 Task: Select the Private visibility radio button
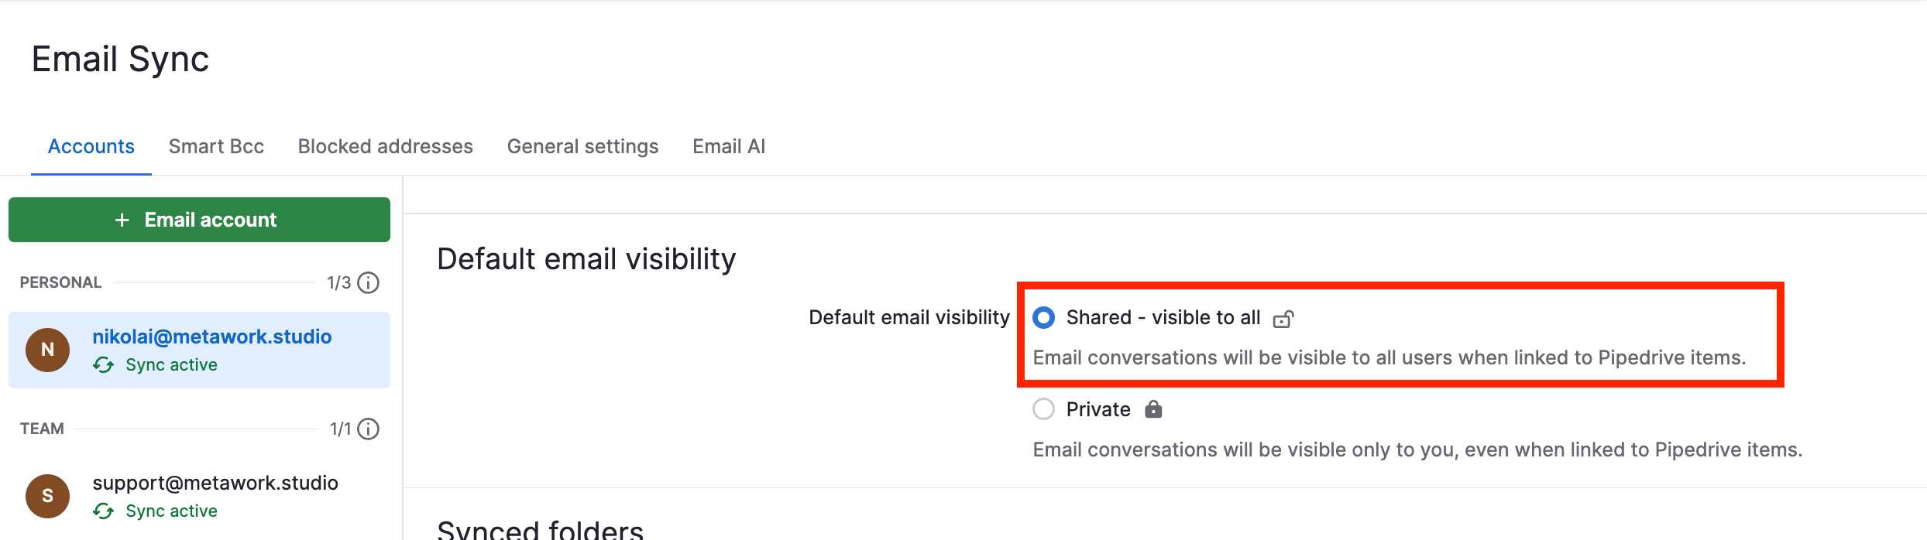1044,409
